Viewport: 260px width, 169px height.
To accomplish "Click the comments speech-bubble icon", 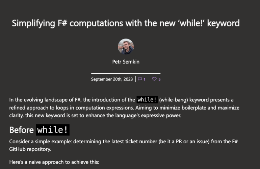I will [x=140, y=79].
